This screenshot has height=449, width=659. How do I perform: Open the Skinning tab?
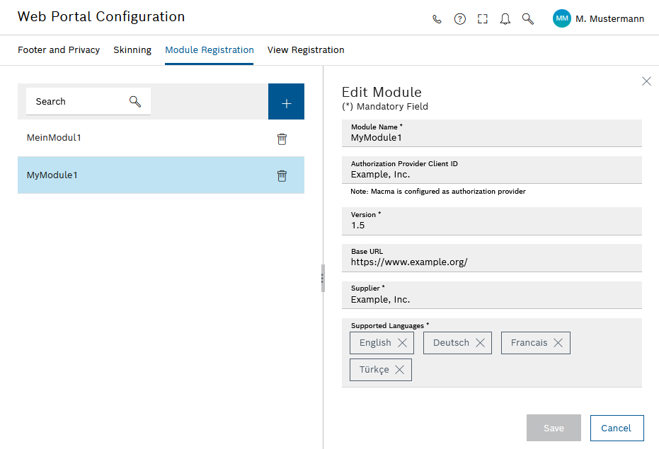pyautogui.click(x=132, y=49)
